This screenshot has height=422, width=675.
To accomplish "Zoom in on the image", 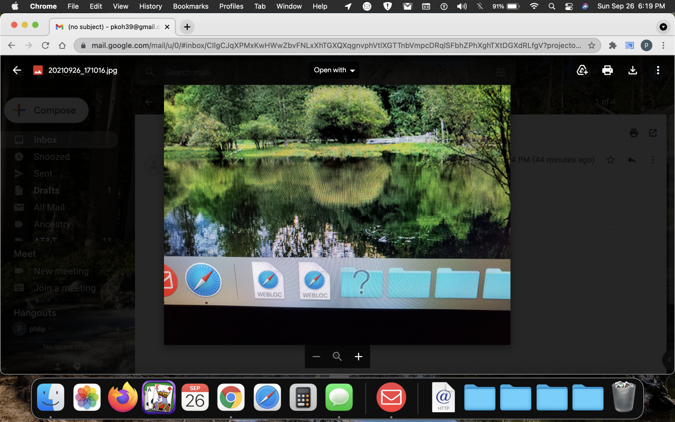I will [x=358, y=357].
